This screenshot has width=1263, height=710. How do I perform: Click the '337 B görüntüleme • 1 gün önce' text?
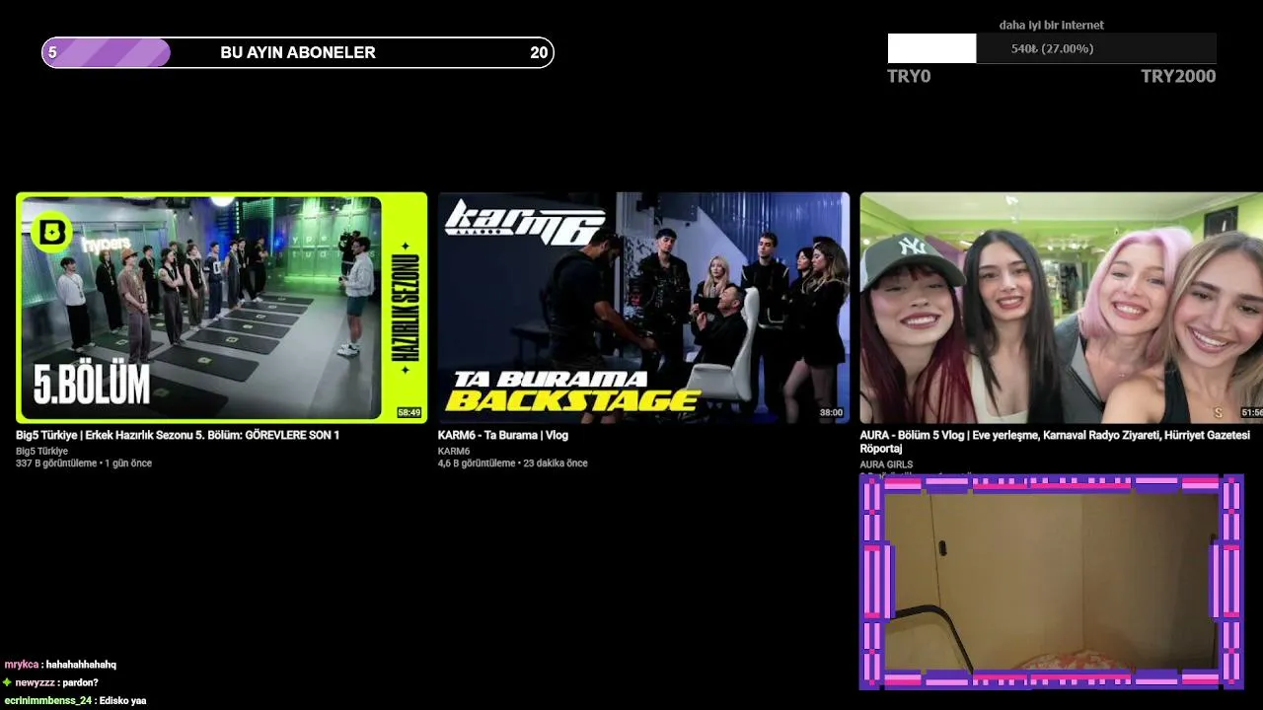84,463
